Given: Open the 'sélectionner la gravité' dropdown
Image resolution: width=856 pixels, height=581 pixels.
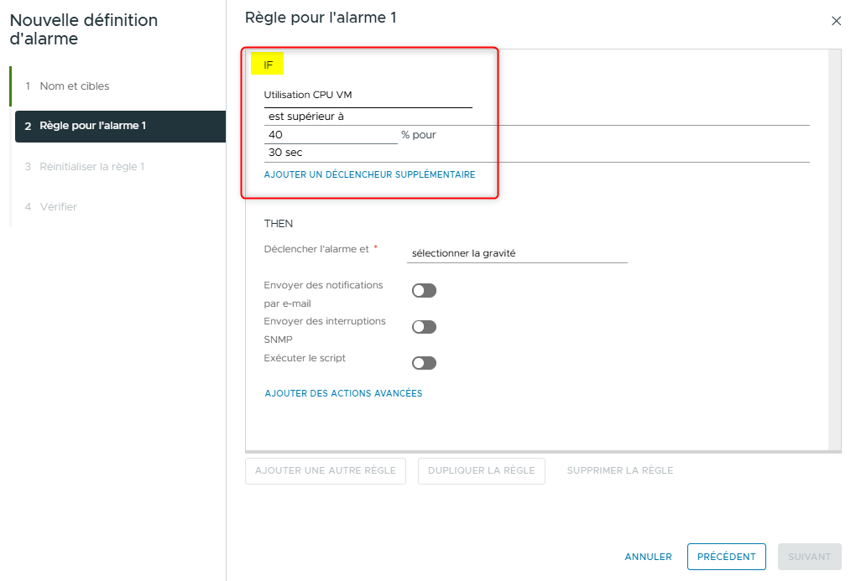Looking at the screenshot, I should [x=517, y=253].
